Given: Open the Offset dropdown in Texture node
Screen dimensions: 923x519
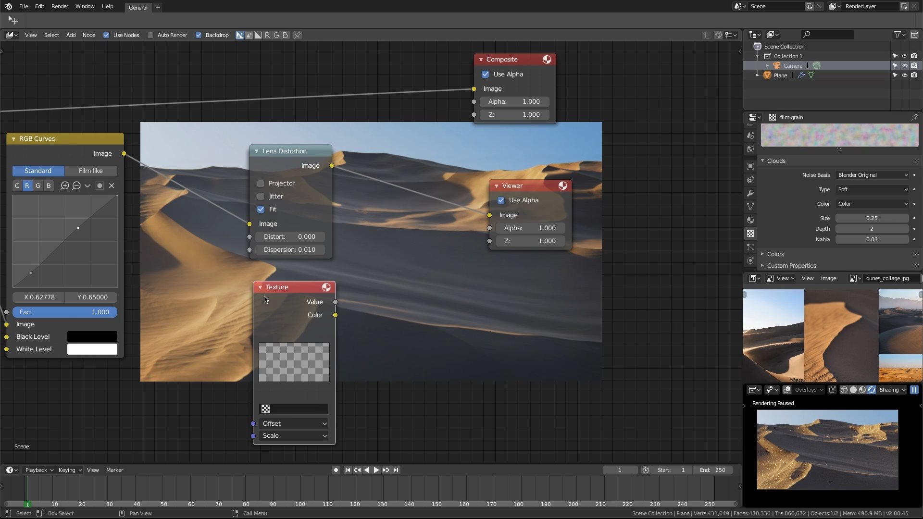Looking at the screenshot, I should point(294,423).
